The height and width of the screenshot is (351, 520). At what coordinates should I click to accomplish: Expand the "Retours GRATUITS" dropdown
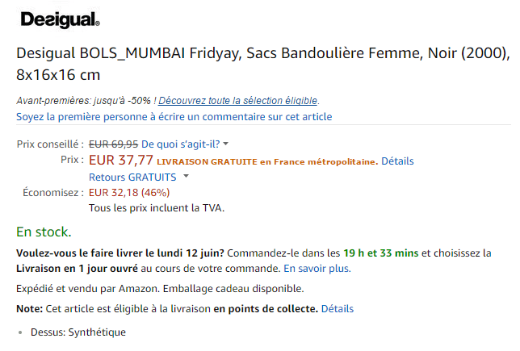pos(132,177)
